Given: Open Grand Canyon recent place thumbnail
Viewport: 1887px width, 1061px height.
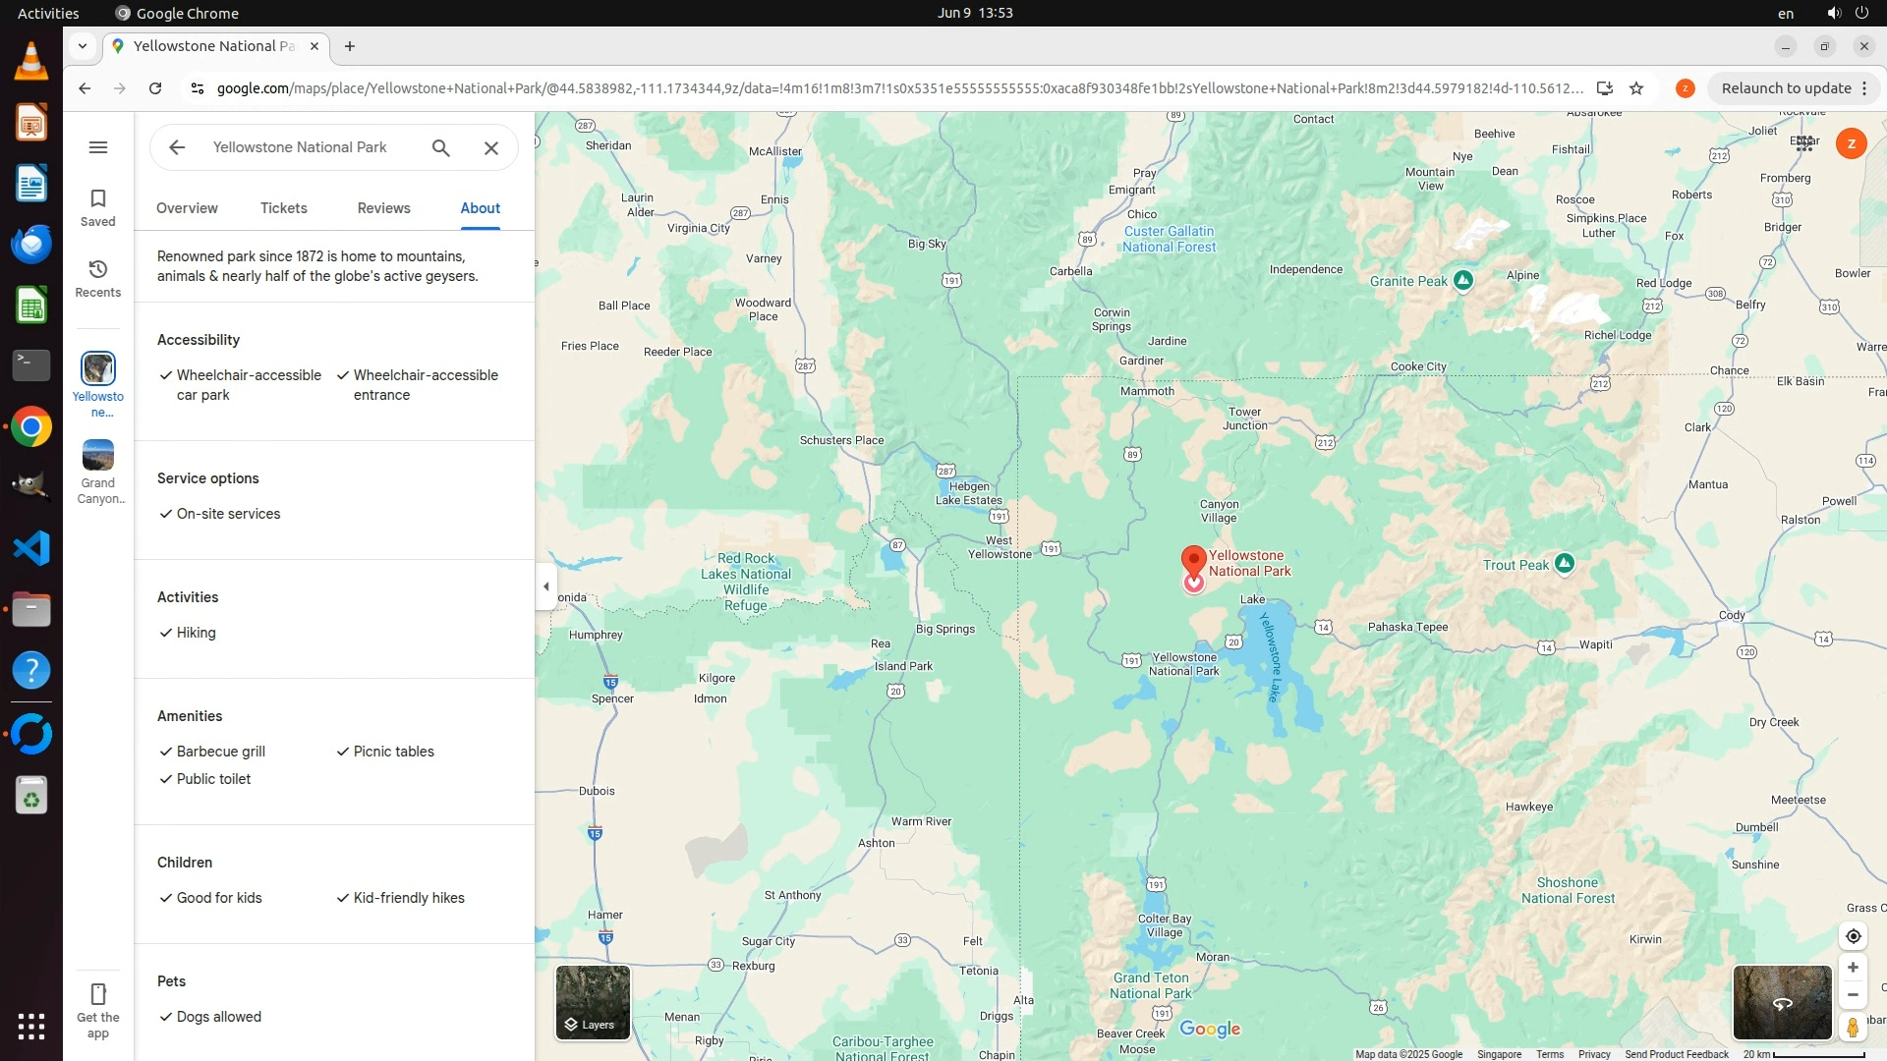Looking at the screenshot, I should point(97,456).
